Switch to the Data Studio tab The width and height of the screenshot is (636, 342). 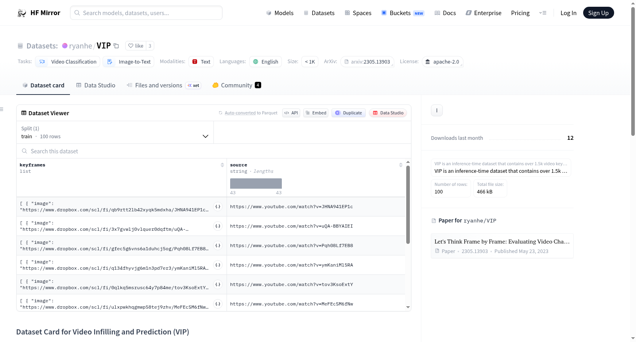coord(96,85)
